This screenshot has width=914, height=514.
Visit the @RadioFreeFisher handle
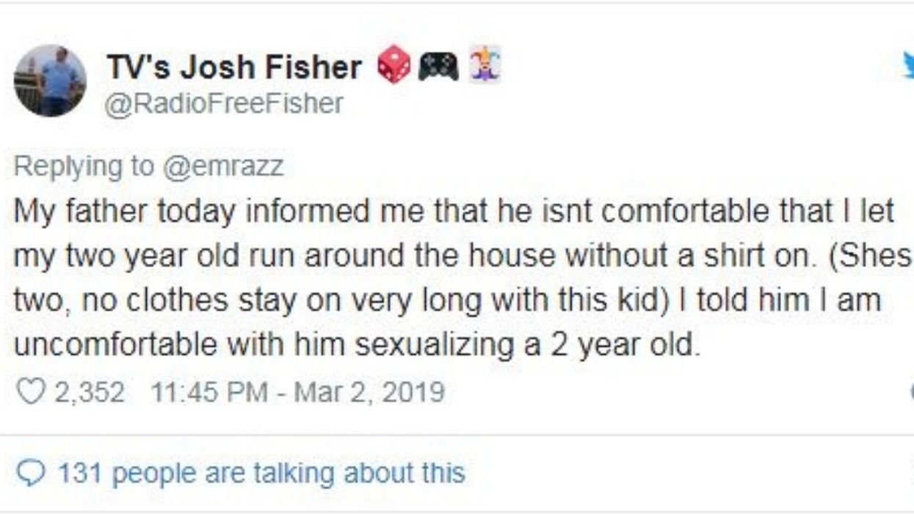click(x=225, y=104)
